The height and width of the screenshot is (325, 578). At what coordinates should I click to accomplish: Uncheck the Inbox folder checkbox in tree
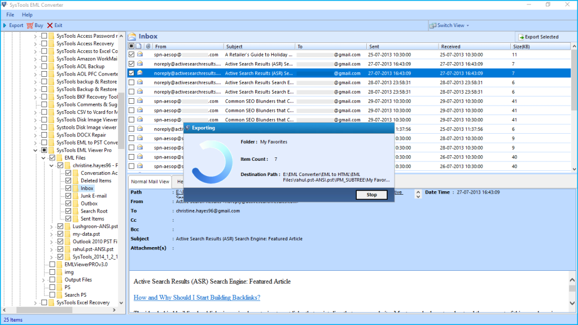click(68, 188)
